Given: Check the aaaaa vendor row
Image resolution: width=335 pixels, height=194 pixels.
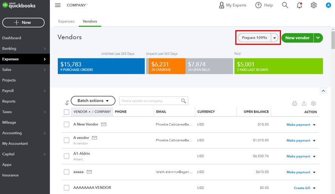Looking at the screenshot, I should pos(66,172).
